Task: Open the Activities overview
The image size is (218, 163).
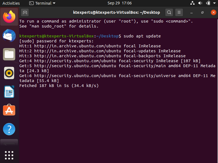Action: pyautogui.click(x=11, y=3)
